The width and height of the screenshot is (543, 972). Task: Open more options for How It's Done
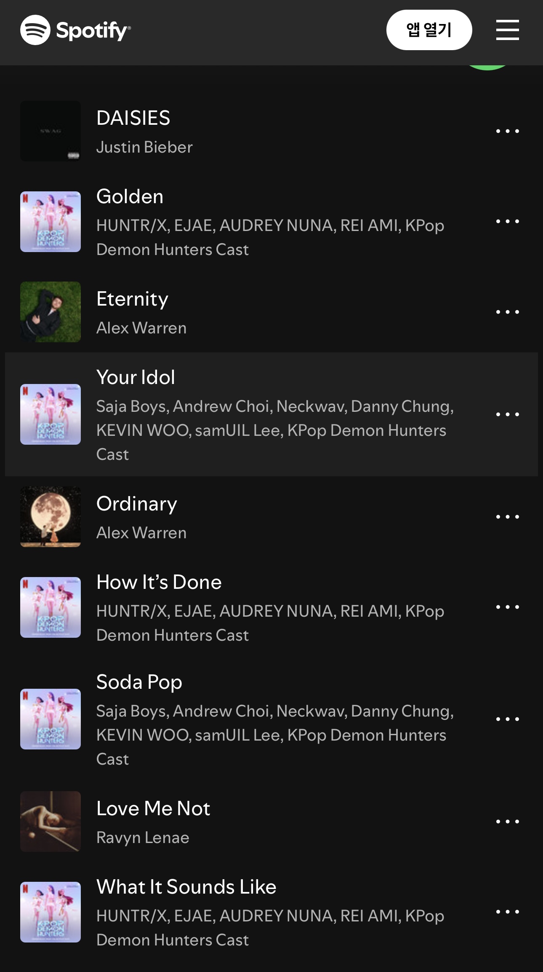click(507, 607)
